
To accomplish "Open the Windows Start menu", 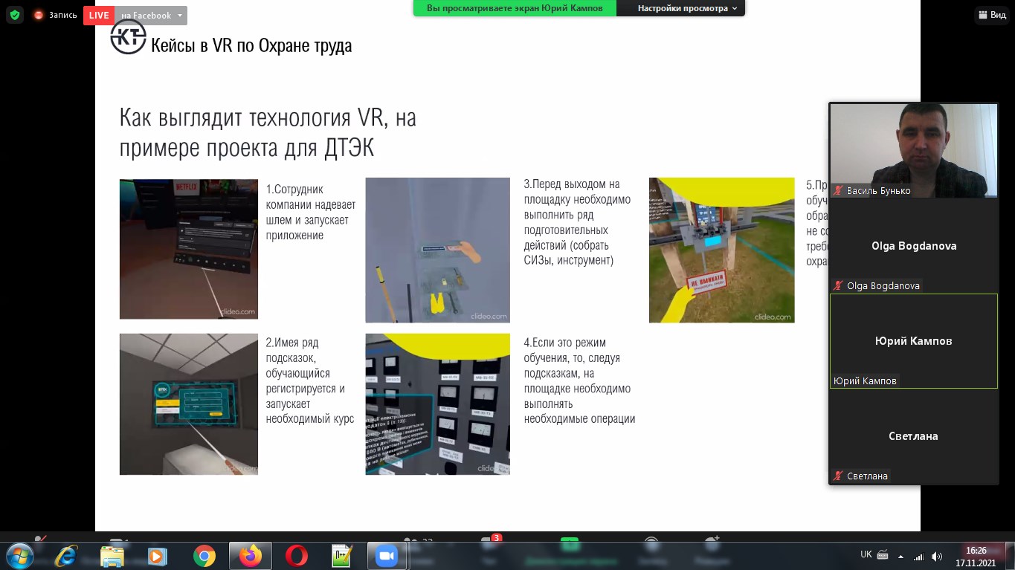I will (x=19, y=555).
